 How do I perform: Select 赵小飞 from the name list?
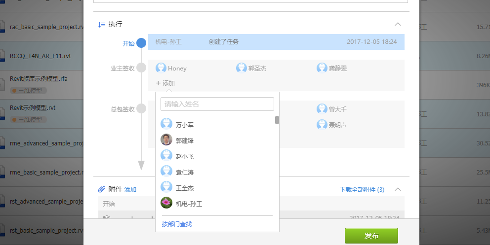pyautogui.click(x=184, y=156)
